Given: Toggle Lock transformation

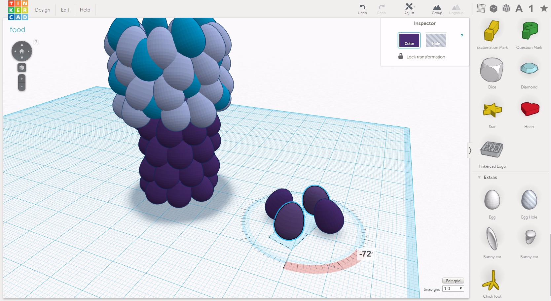Looking at the screenshot, I should tap(422, 56).
